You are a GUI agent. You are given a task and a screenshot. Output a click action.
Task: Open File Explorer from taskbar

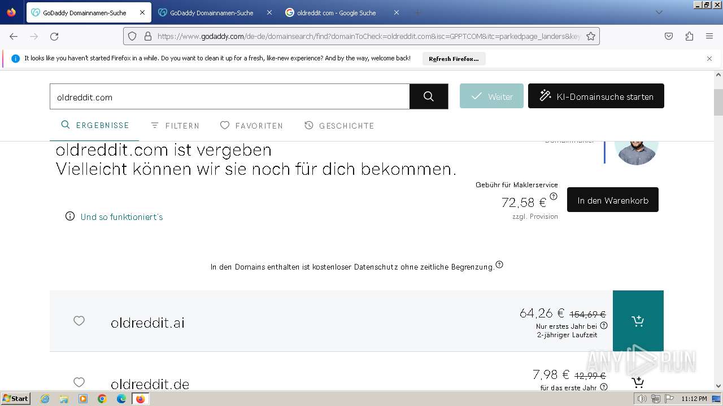pos(64,399)
